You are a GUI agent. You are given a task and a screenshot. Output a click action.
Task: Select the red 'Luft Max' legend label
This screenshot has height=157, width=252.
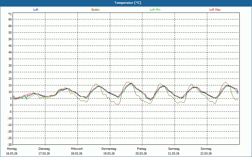[x=215, y=10]
